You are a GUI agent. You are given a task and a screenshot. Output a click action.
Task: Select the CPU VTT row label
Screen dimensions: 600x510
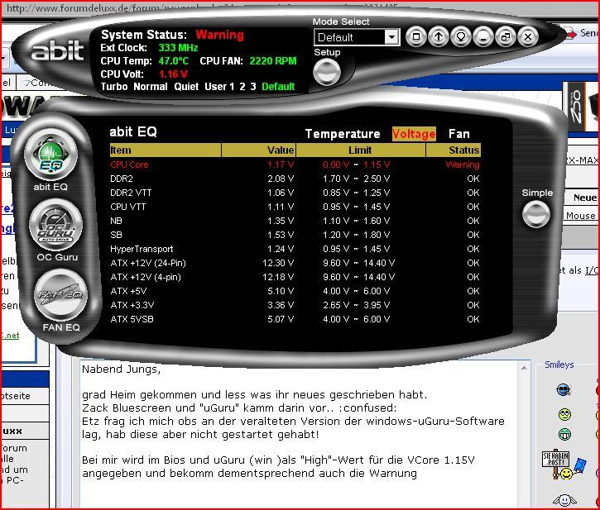click(x=127, y=207)
